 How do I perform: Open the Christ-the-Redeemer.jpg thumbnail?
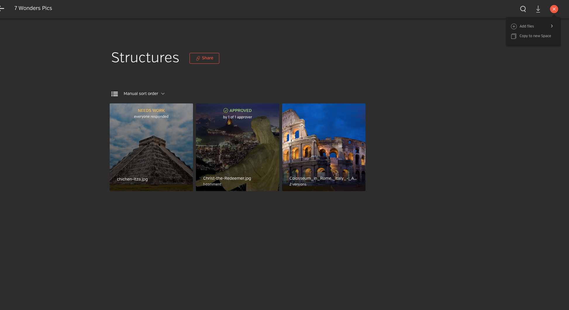237,147
